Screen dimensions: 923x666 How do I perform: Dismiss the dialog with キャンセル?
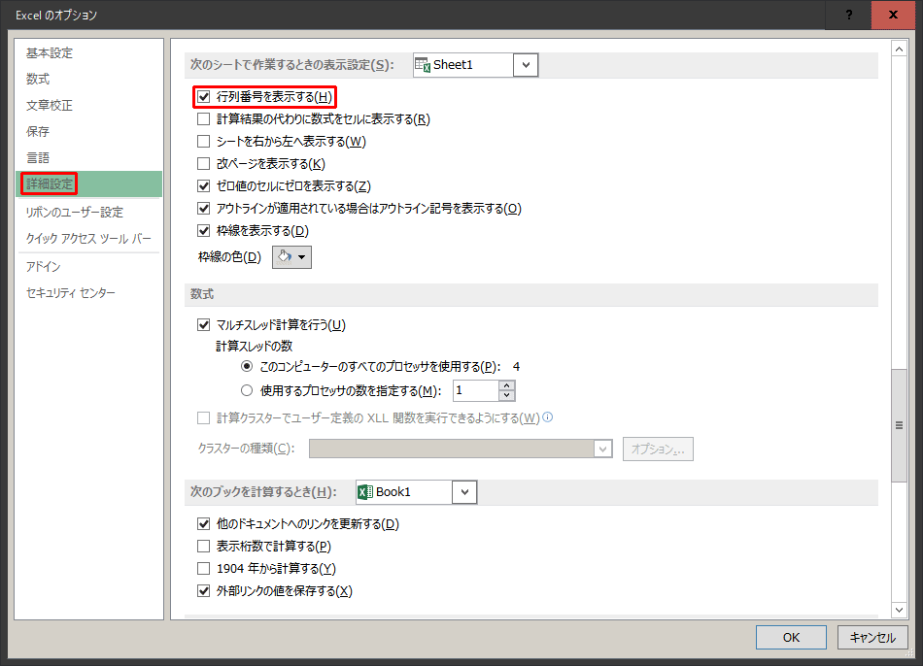click(x=872, y=637)
